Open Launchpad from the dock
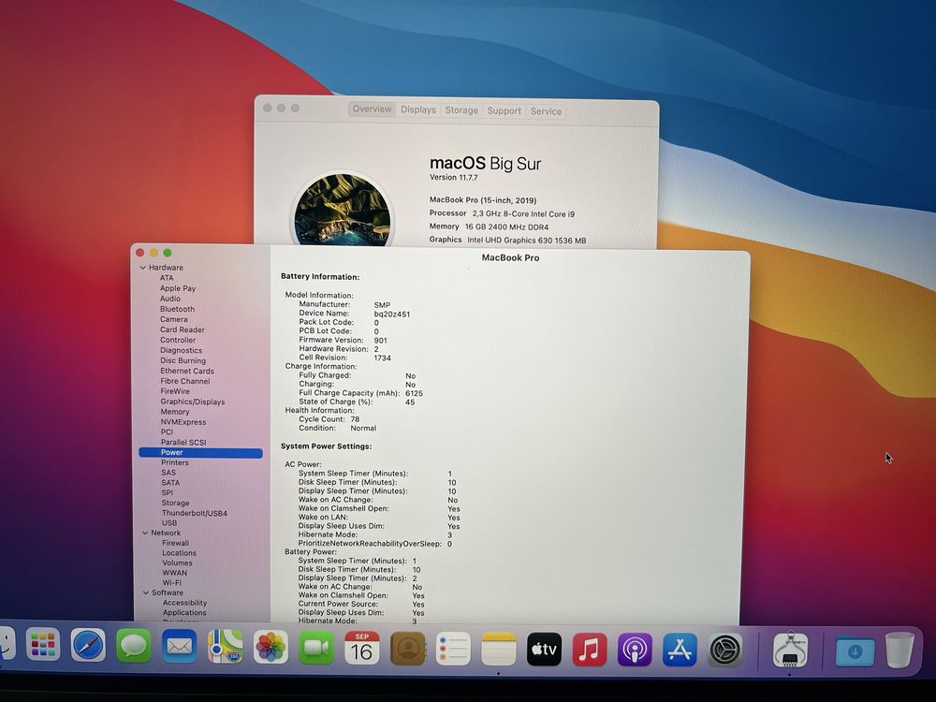The width and height of the screenshot is (936, 702). (x=43, y=645)
